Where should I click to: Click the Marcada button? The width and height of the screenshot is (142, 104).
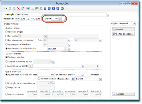pos(123,94)
